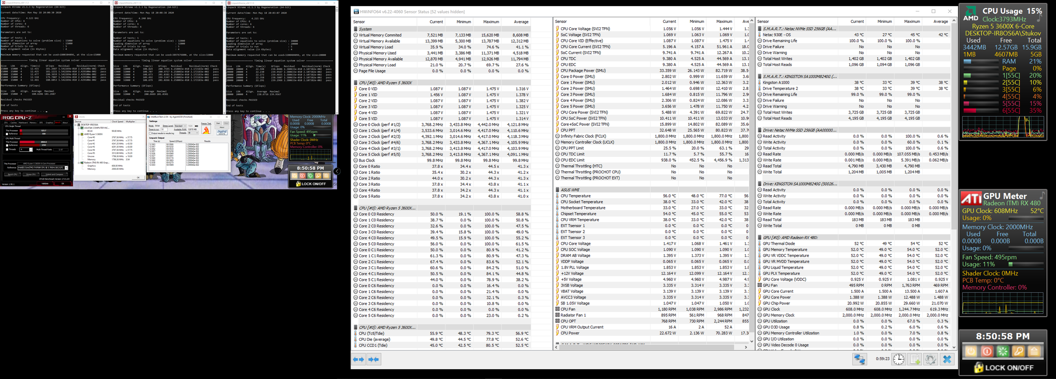Viewport: 1056px width, 379px height.
Task: Click shutdown power icon in larger clock gadget
Action: 971,351
